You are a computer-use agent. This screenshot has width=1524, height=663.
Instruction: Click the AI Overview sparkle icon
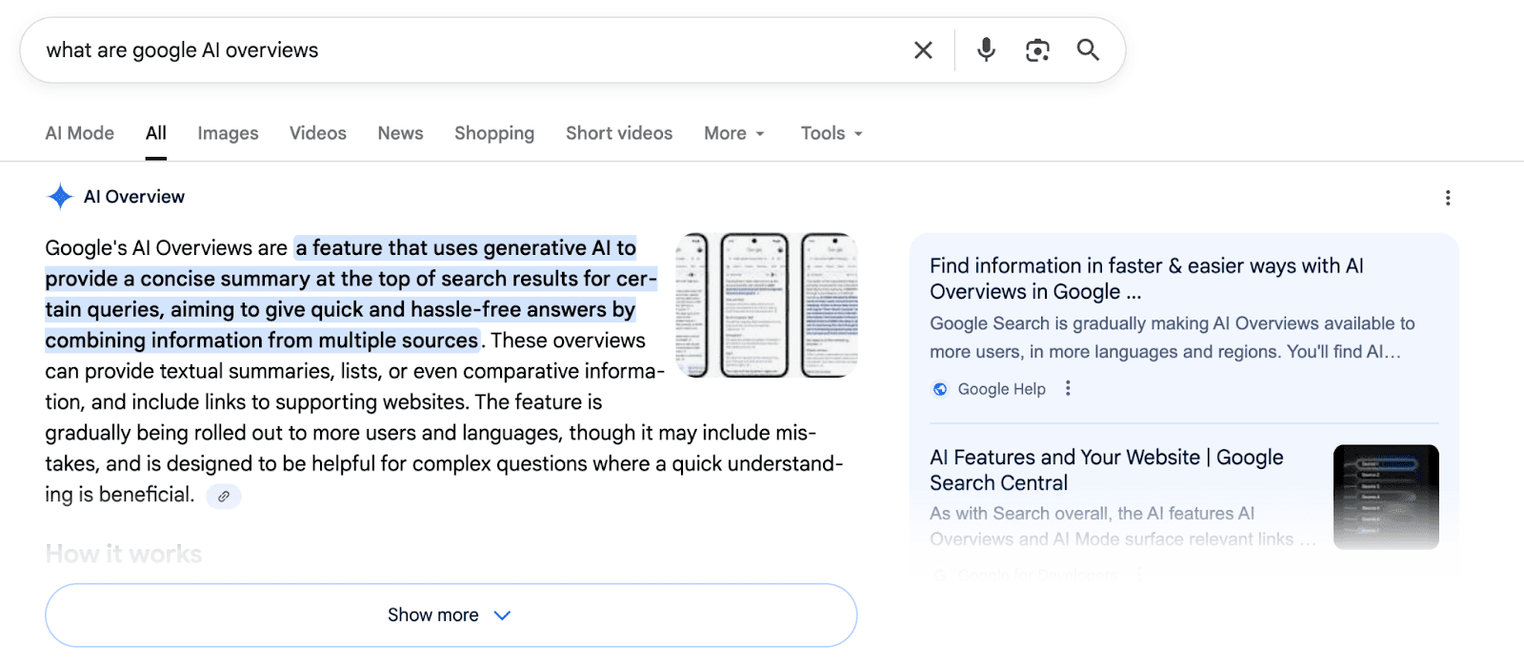pyautogui.click(x=59, y=196)
